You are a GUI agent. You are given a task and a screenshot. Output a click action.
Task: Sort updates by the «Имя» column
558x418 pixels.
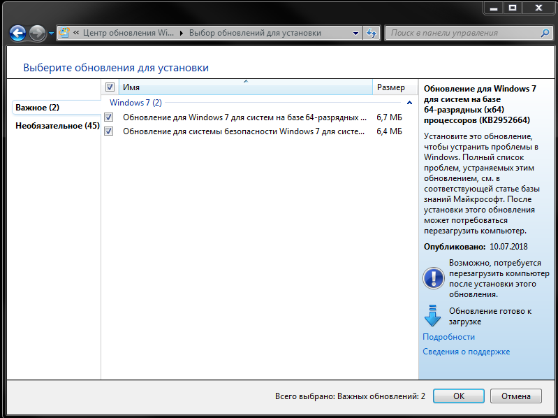point(246,87)
